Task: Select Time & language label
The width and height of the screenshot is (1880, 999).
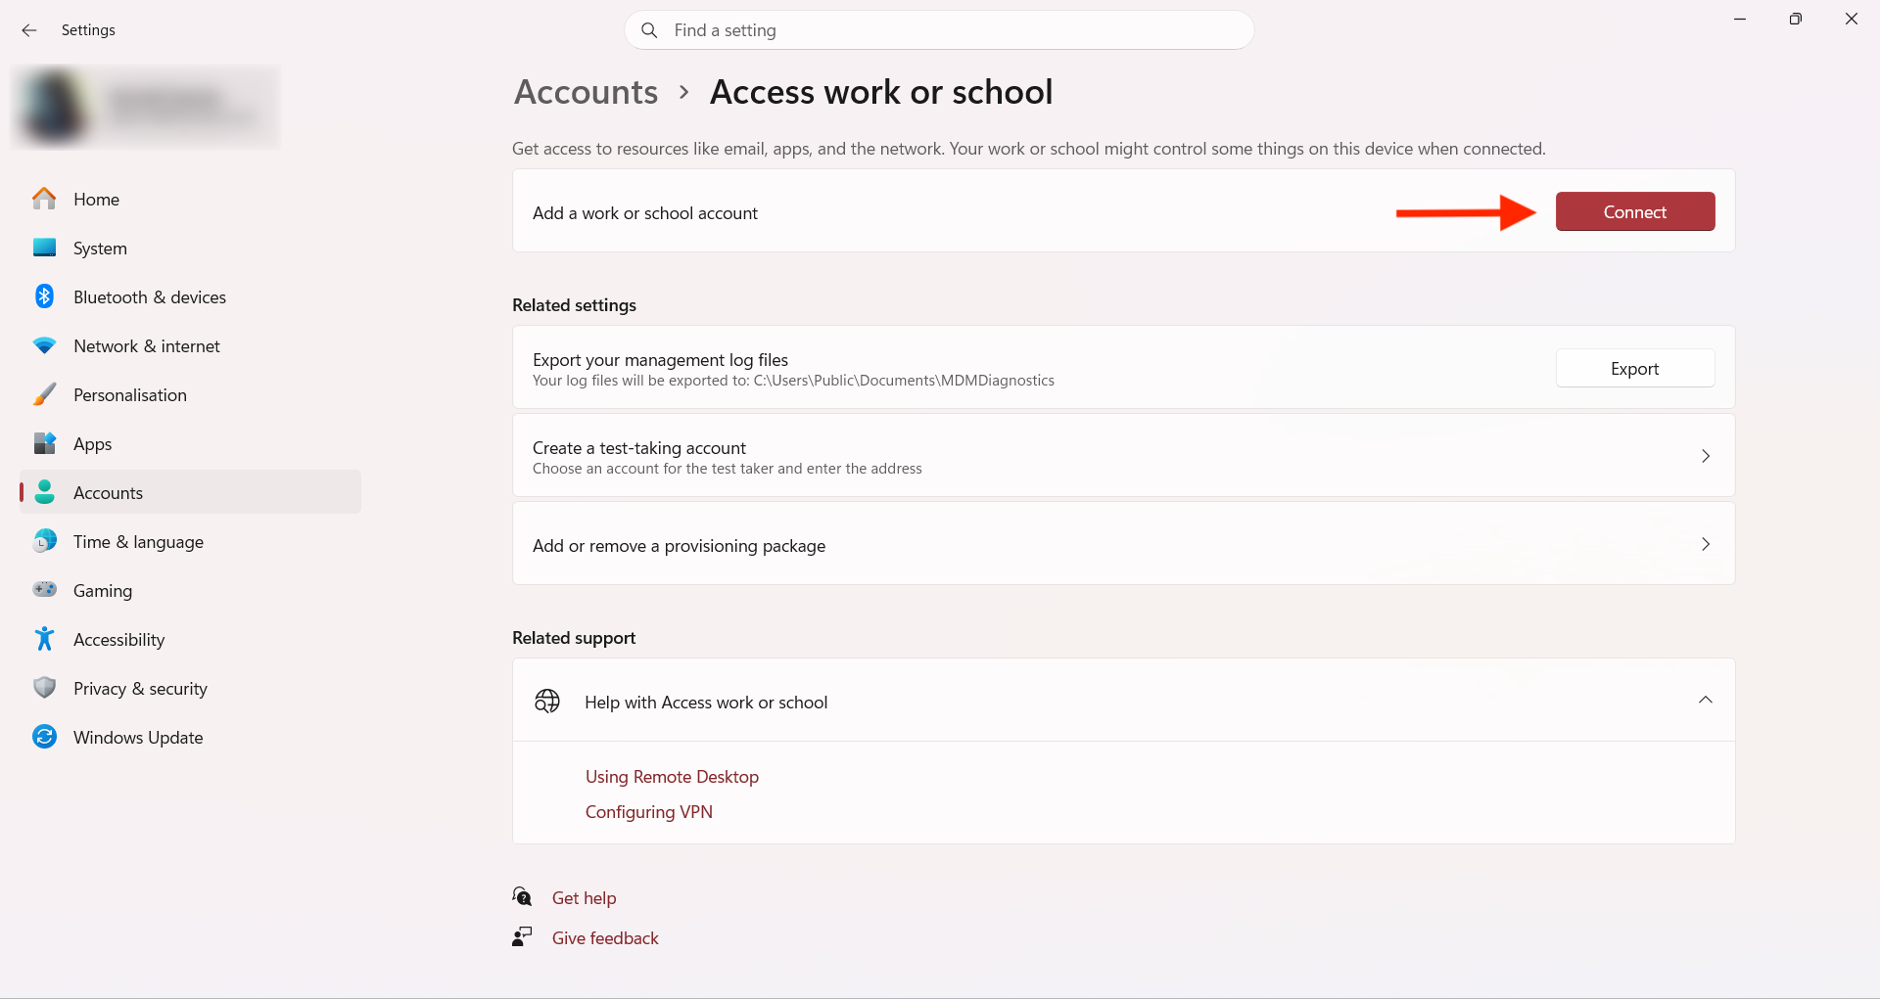Action: [138, 542]
